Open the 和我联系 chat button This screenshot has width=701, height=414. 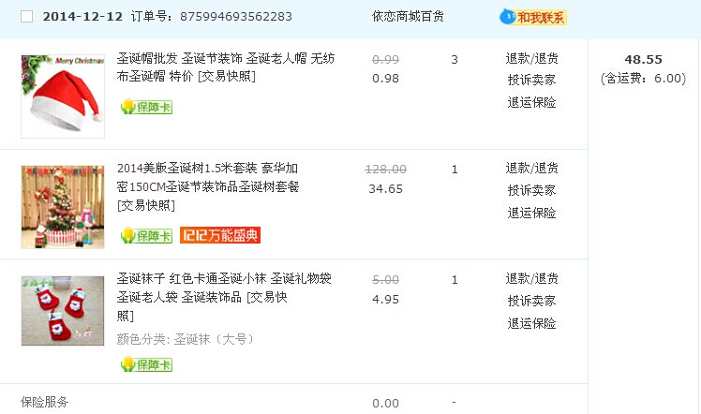point(533,17)
